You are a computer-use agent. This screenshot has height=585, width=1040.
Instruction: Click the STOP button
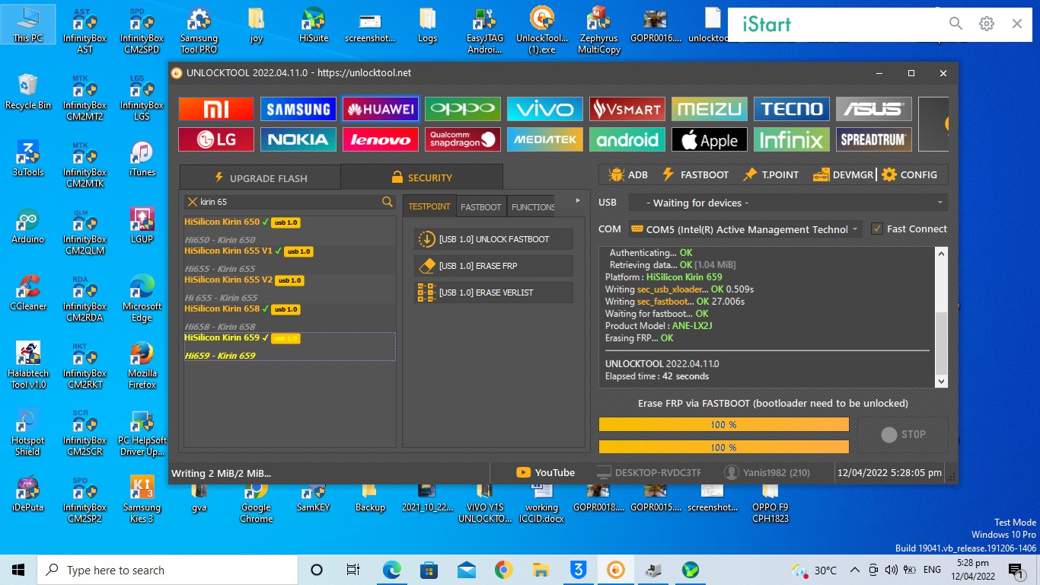tap(903, 434)
